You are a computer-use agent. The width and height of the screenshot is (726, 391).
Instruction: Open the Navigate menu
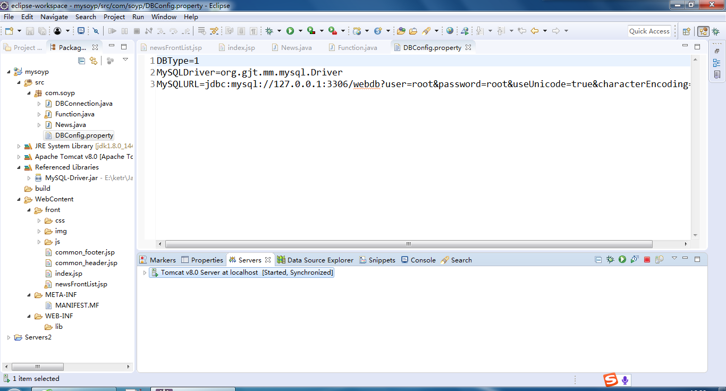(x=54, y=17)
